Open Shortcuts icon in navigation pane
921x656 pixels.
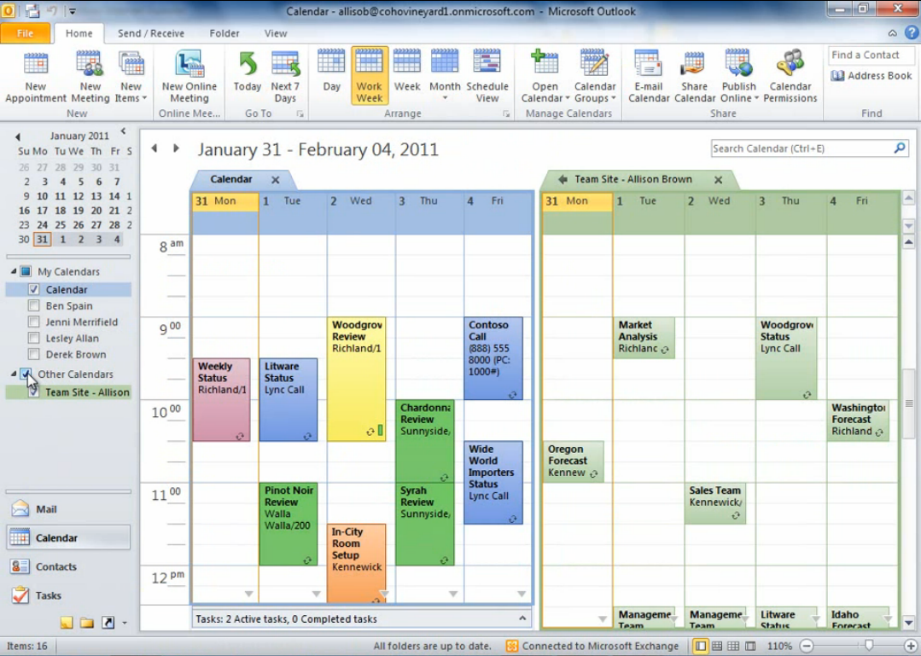pyautogui.click(x=108, y=623)
